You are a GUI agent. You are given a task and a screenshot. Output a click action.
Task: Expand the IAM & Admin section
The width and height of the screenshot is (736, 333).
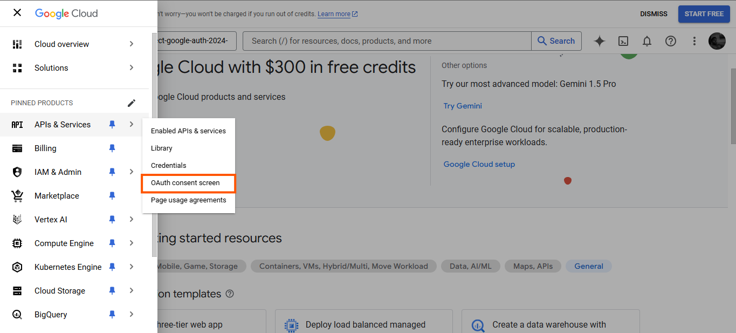131,172
